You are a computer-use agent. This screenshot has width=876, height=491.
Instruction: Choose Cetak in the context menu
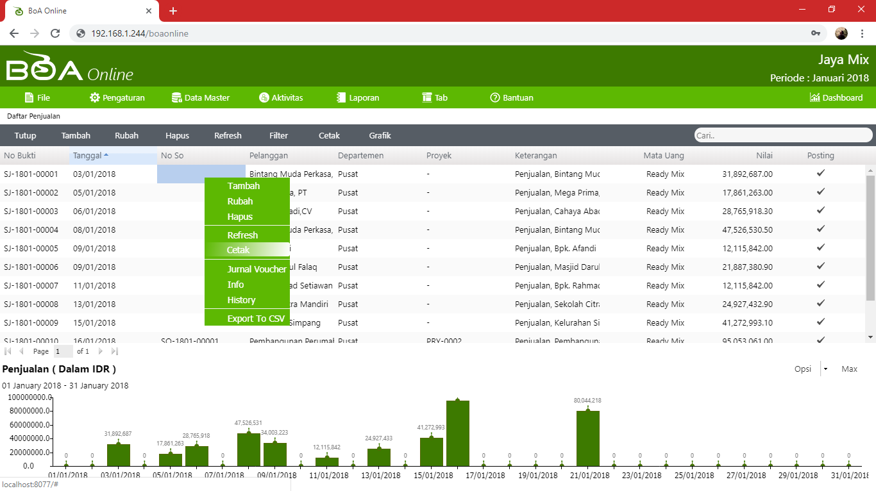tap(239, 250)
